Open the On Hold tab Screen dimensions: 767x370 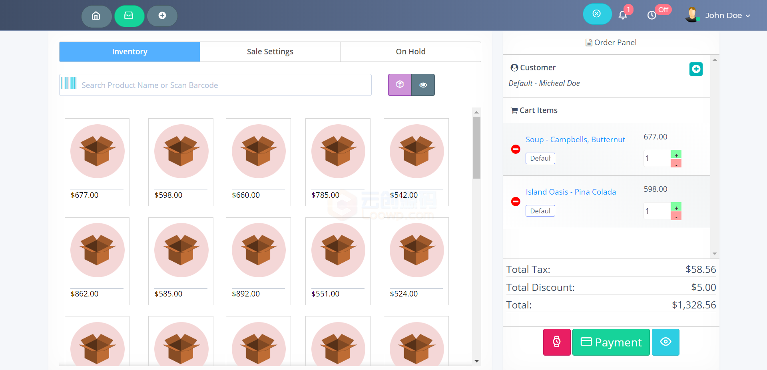(x=410, y=52)
